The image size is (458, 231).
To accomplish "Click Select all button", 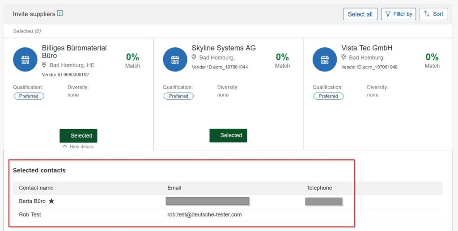I will [x=360, y=14].
